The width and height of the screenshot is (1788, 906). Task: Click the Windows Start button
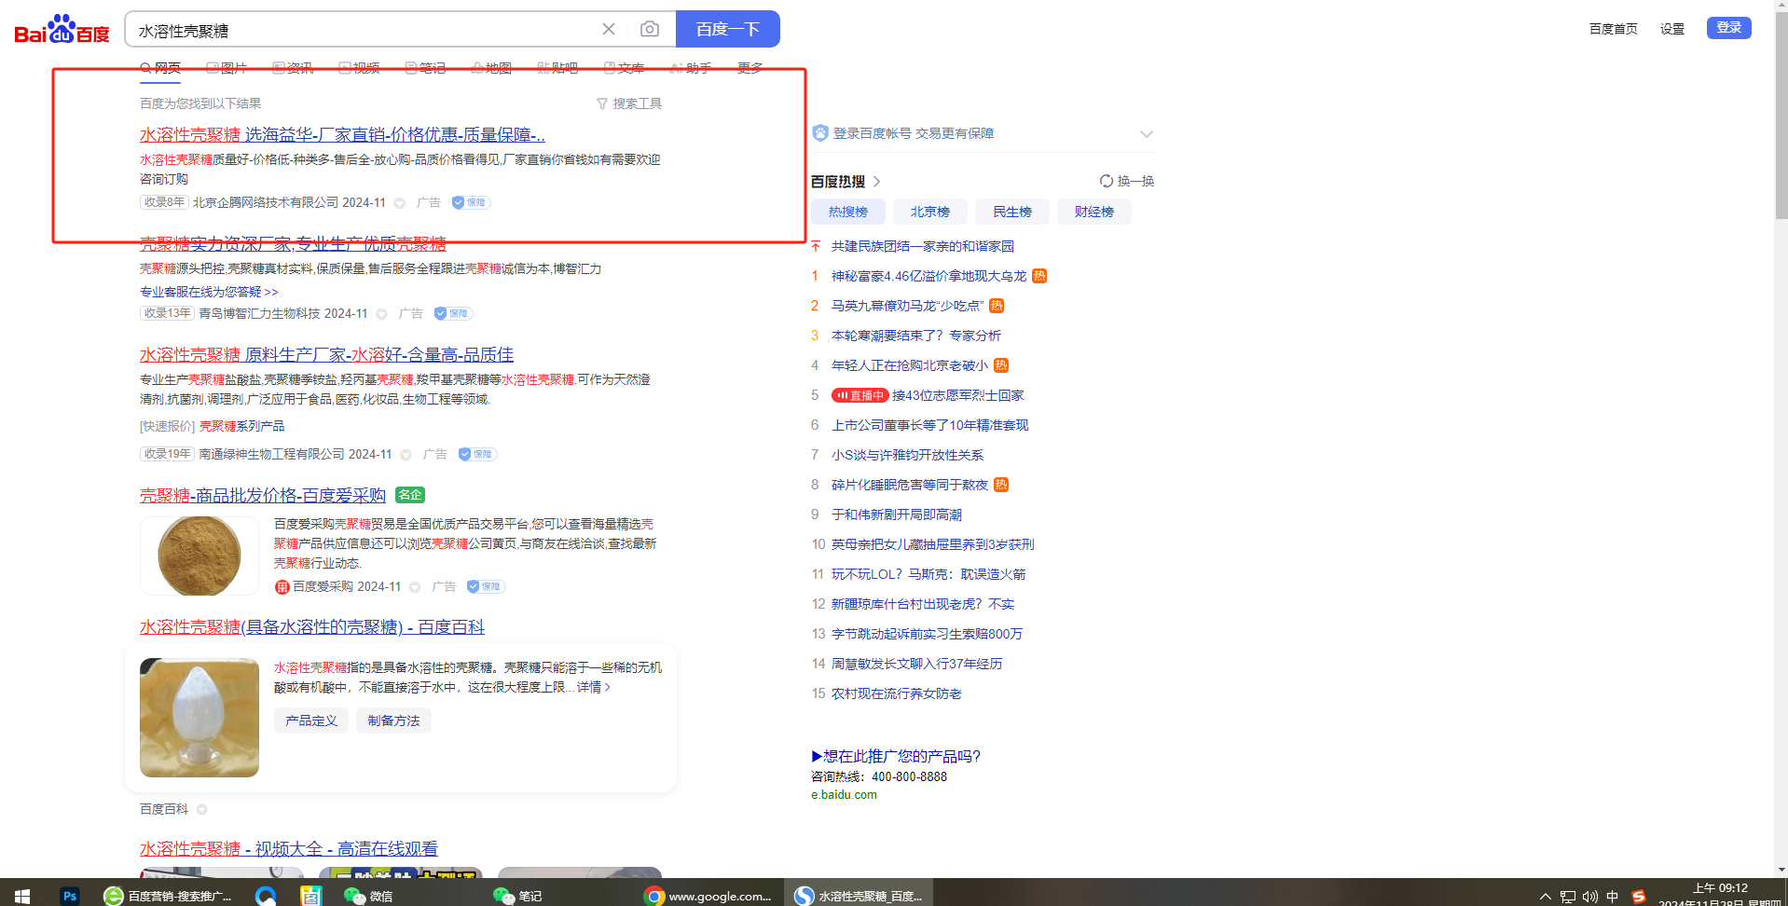(x=22, y=895)
